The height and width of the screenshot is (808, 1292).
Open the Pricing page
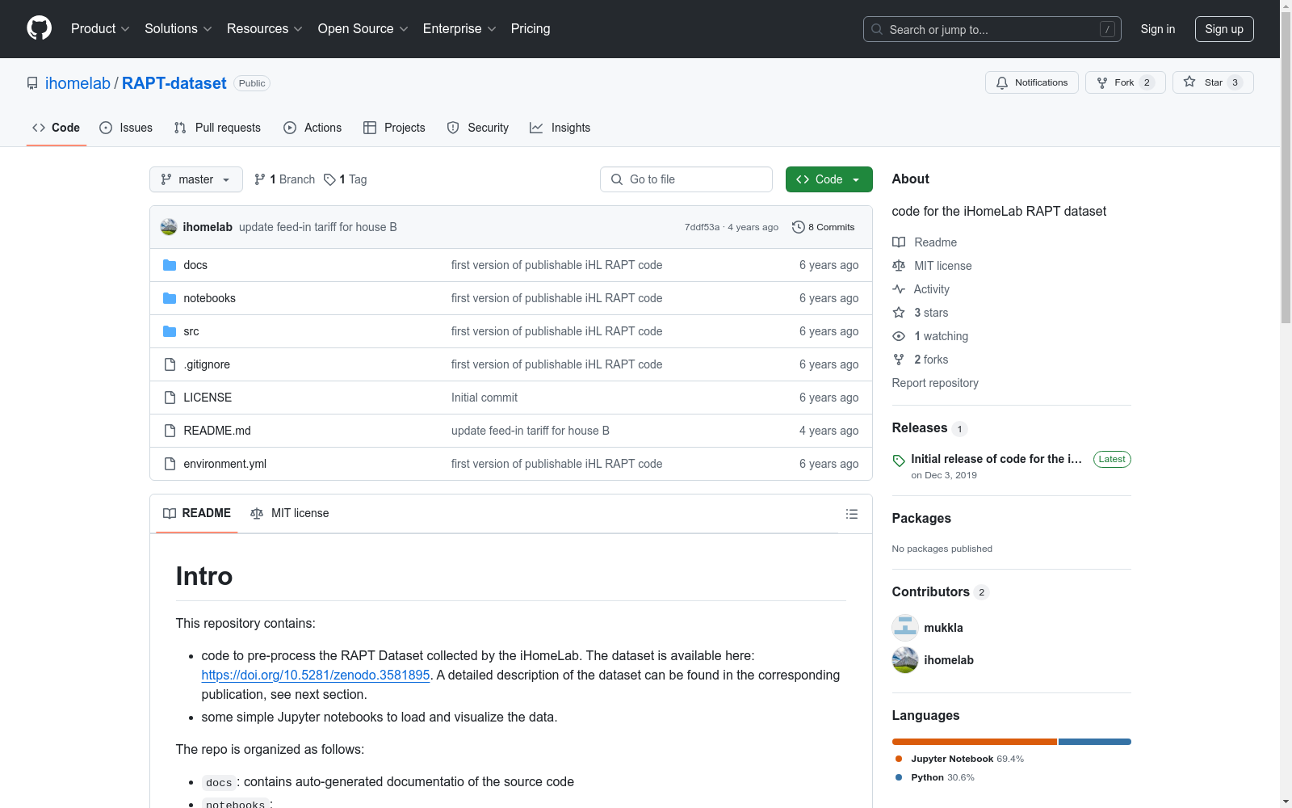pos(531,29)
